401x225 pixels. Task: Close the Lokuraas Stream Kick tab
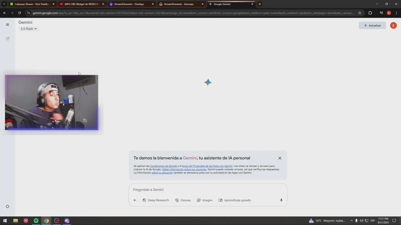point(54,4)
